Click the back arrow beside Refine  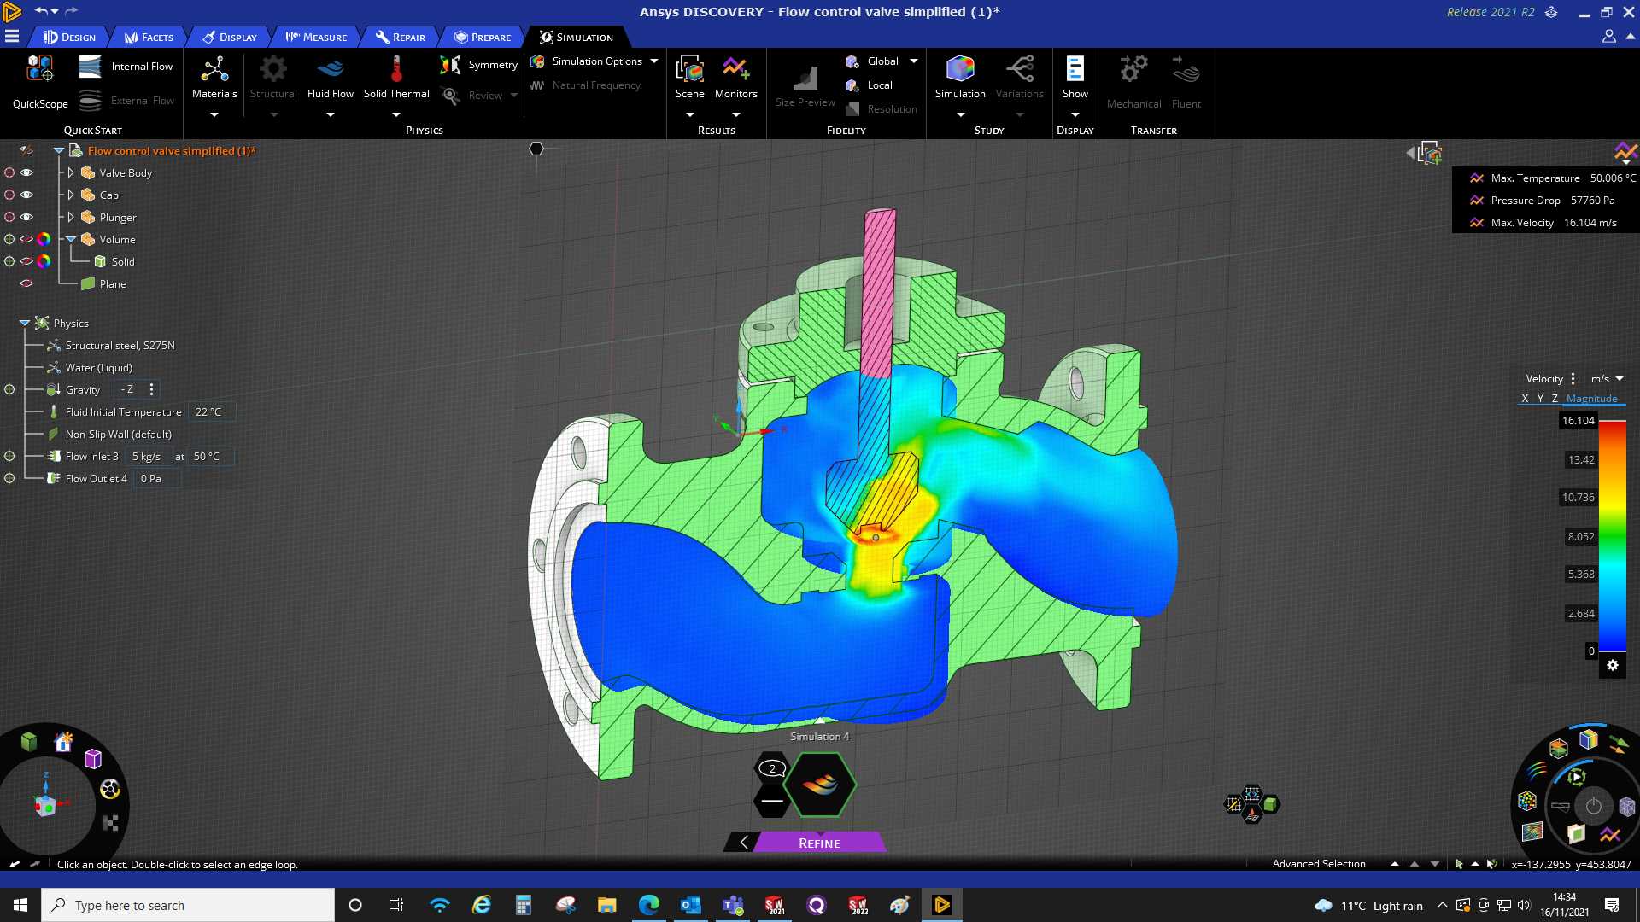(x=743, y=843)
